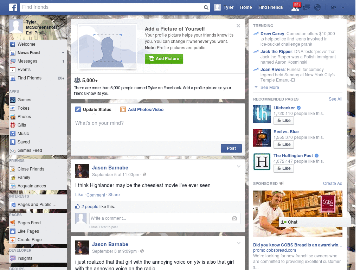Viewport: 360px width, 270px height.
Task: Open News Feed options dropdown arrow
Action: [x=63, y=53]
